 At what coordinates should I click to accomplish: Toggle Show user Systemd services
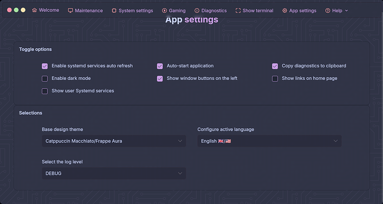click(x=44, y=91)
